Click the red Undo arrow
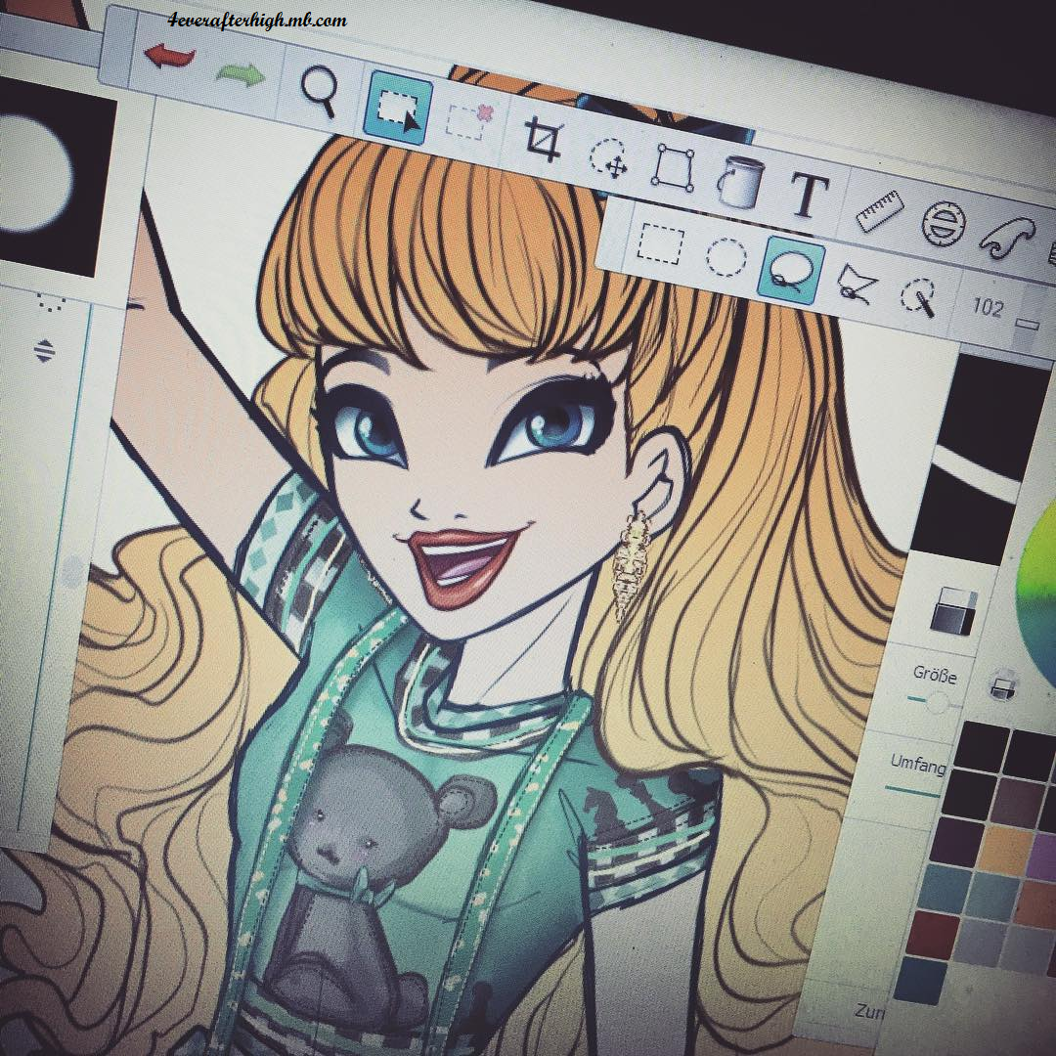 click(168, 56)
